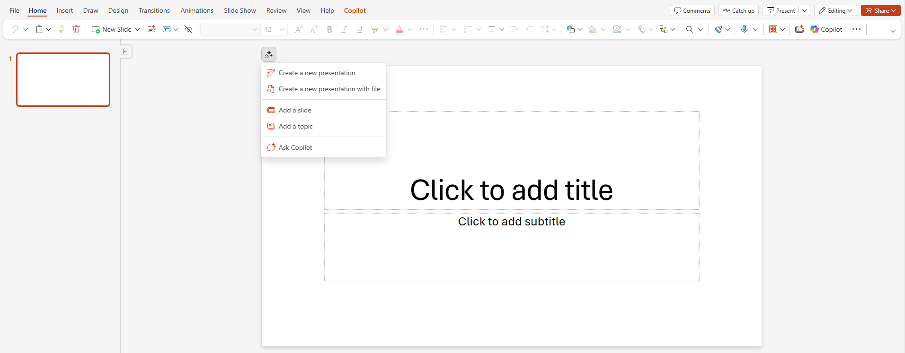Open more font options ellipsis
The width and height of the screenshot is (905, 353).
[424, 29]
